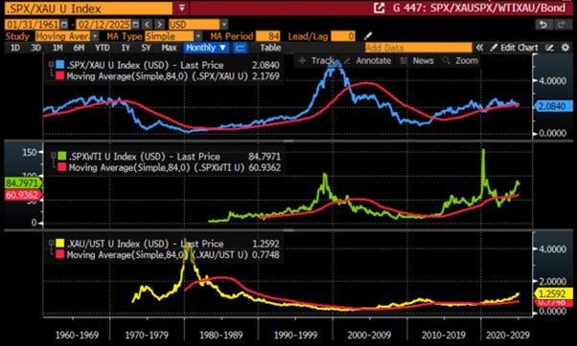Image resolution: width=577 pixels, height=346 pixels.
Task: Click the .SPXWTI U Index Last Price legend
Action: 144,157
